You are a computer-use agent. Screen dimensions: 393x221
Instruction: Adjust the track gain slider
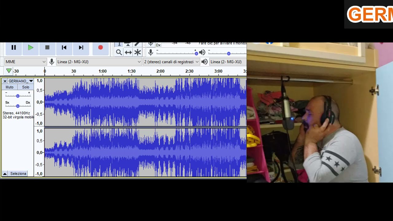pos(18,96)
